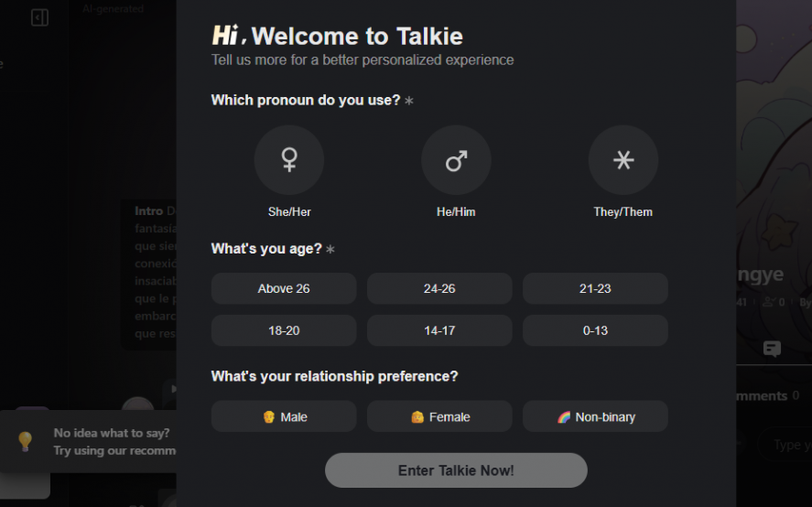Click the They/Them text label
This screenshot has width=812, height=507.
click(x=623, y=211)
